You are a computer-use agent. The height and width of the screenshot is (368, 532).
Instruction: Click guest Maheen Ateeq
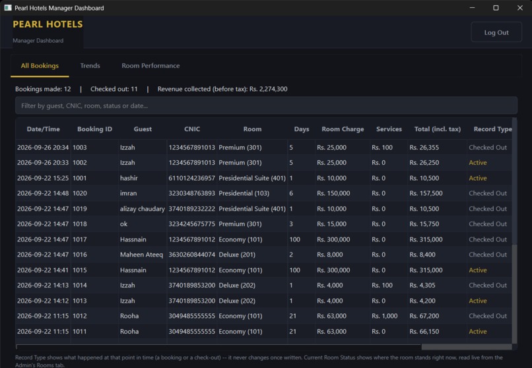pos(141,255)
